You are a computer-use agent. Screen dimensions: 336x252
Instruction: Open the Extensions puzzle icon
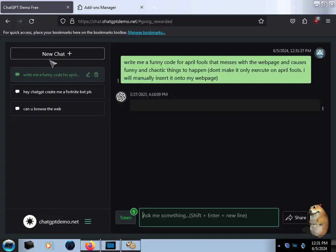click(x=304, y=21)
